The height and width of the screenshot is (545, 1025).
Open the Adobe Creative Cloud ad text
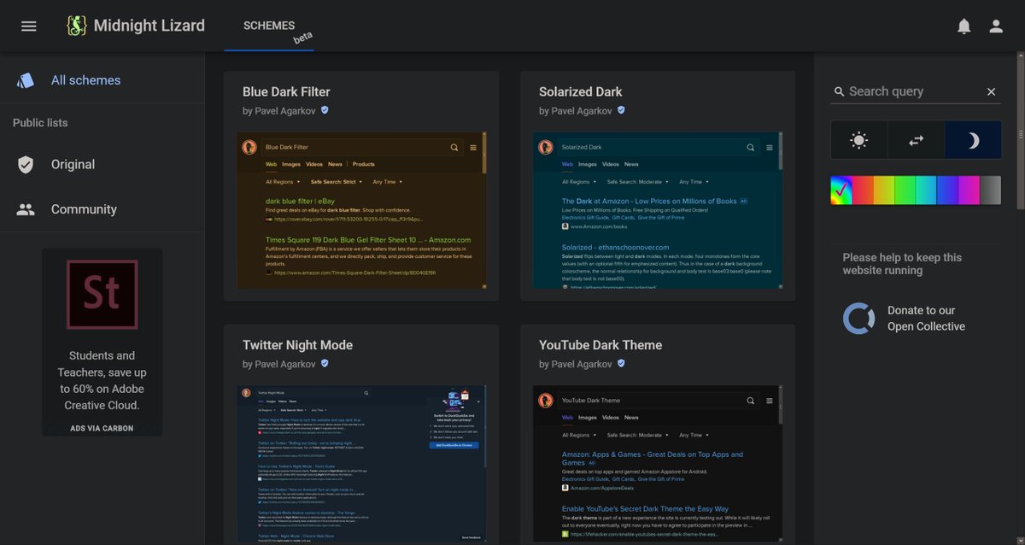[x=102, y=380]
